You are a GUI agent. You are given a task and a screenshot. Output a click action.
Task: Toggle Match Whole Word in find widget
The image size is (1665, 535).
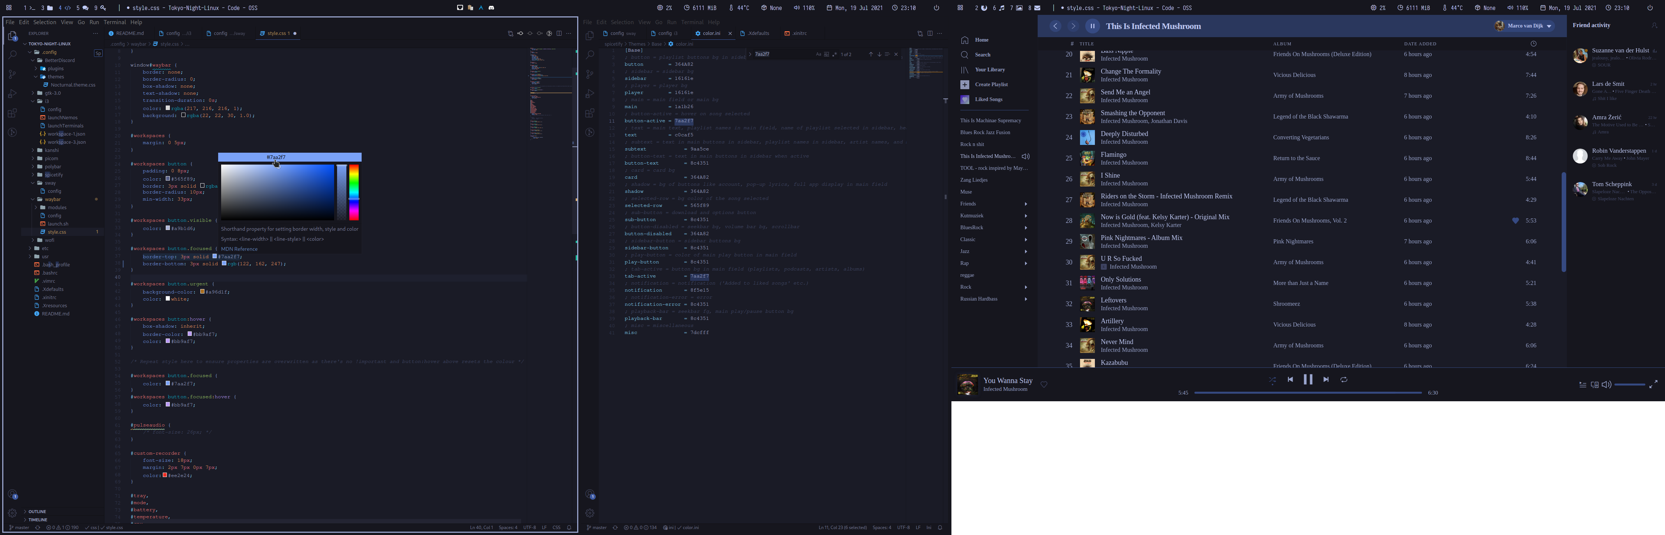827,54
